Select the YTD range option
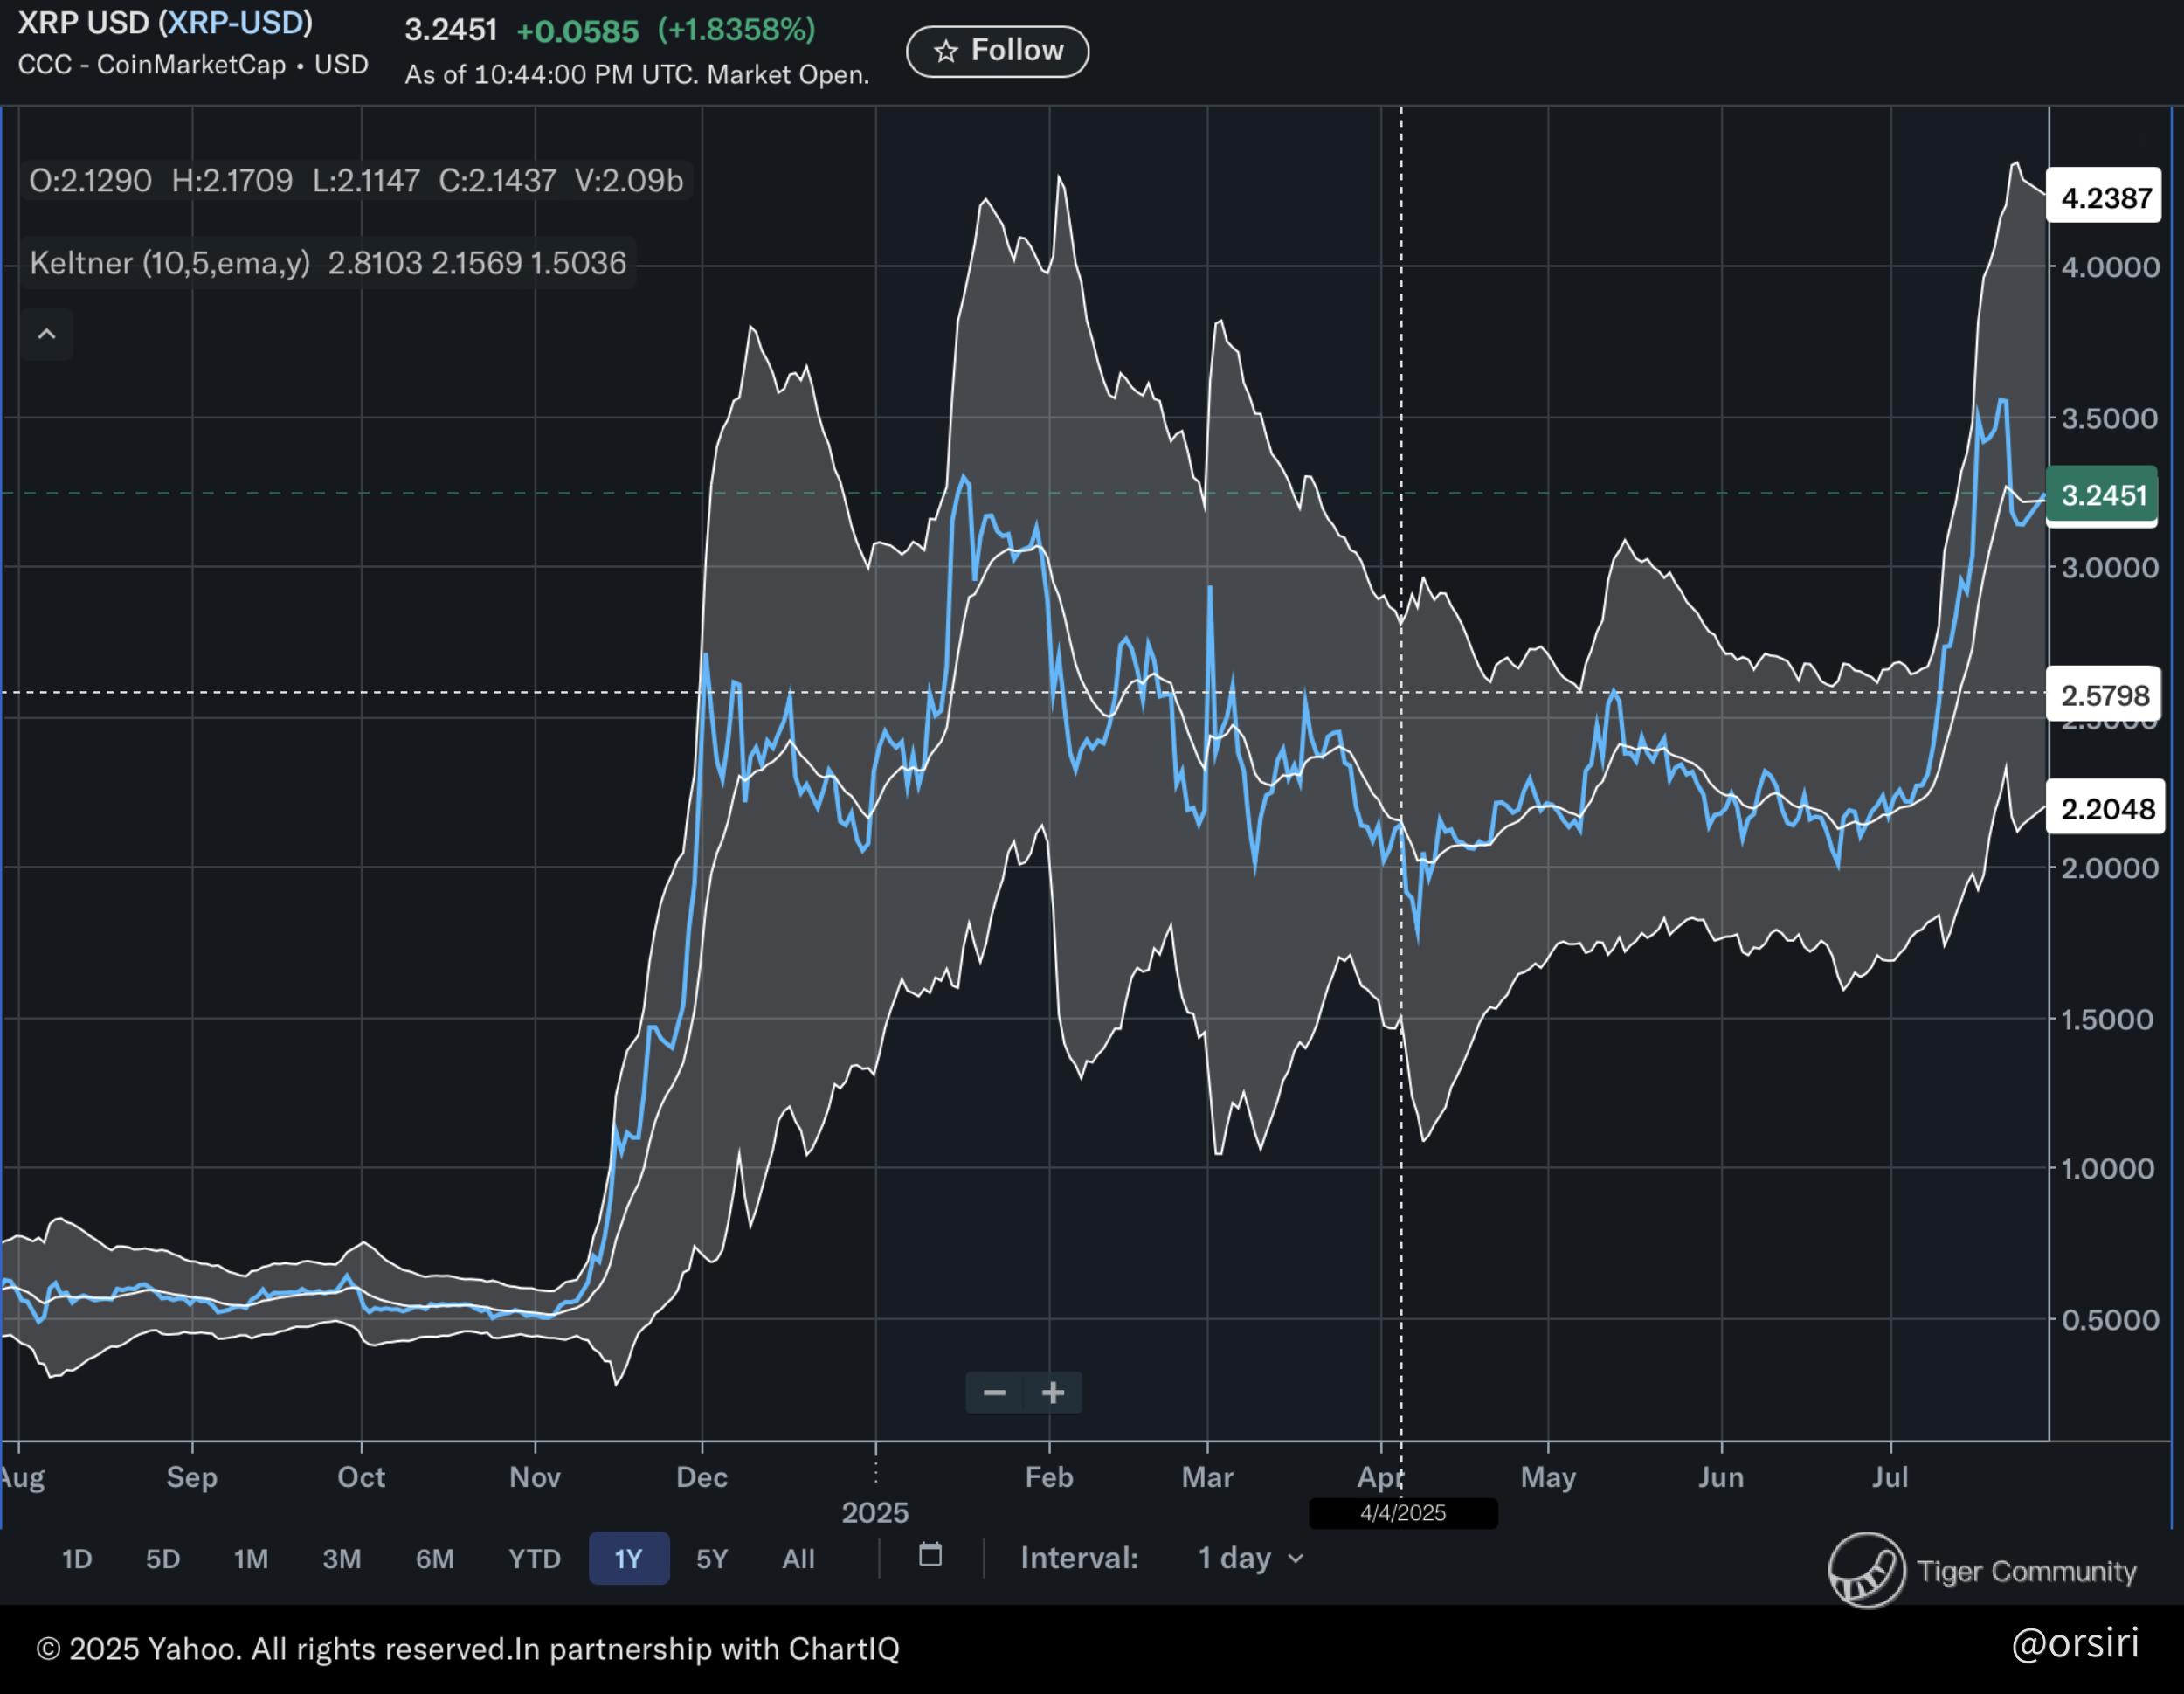 [x=534, y=1559]
